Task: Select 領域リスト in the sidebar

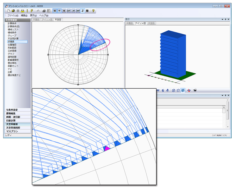Action: pos(13,30)
